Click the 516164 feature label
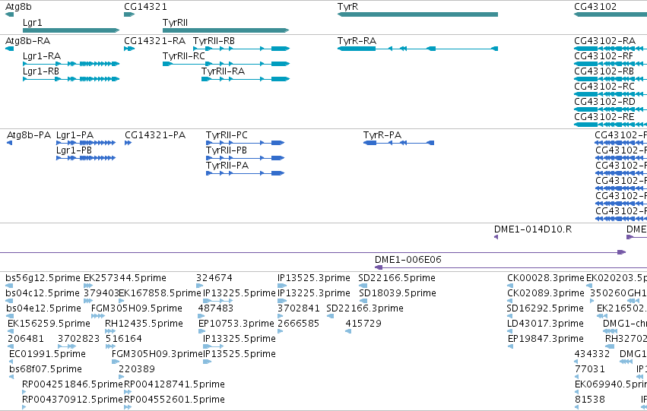 point(124,340)
